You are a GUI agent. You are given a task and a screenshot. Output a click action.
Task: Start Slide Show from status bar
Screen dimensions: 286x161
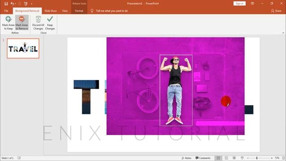[x=242, y=158]
